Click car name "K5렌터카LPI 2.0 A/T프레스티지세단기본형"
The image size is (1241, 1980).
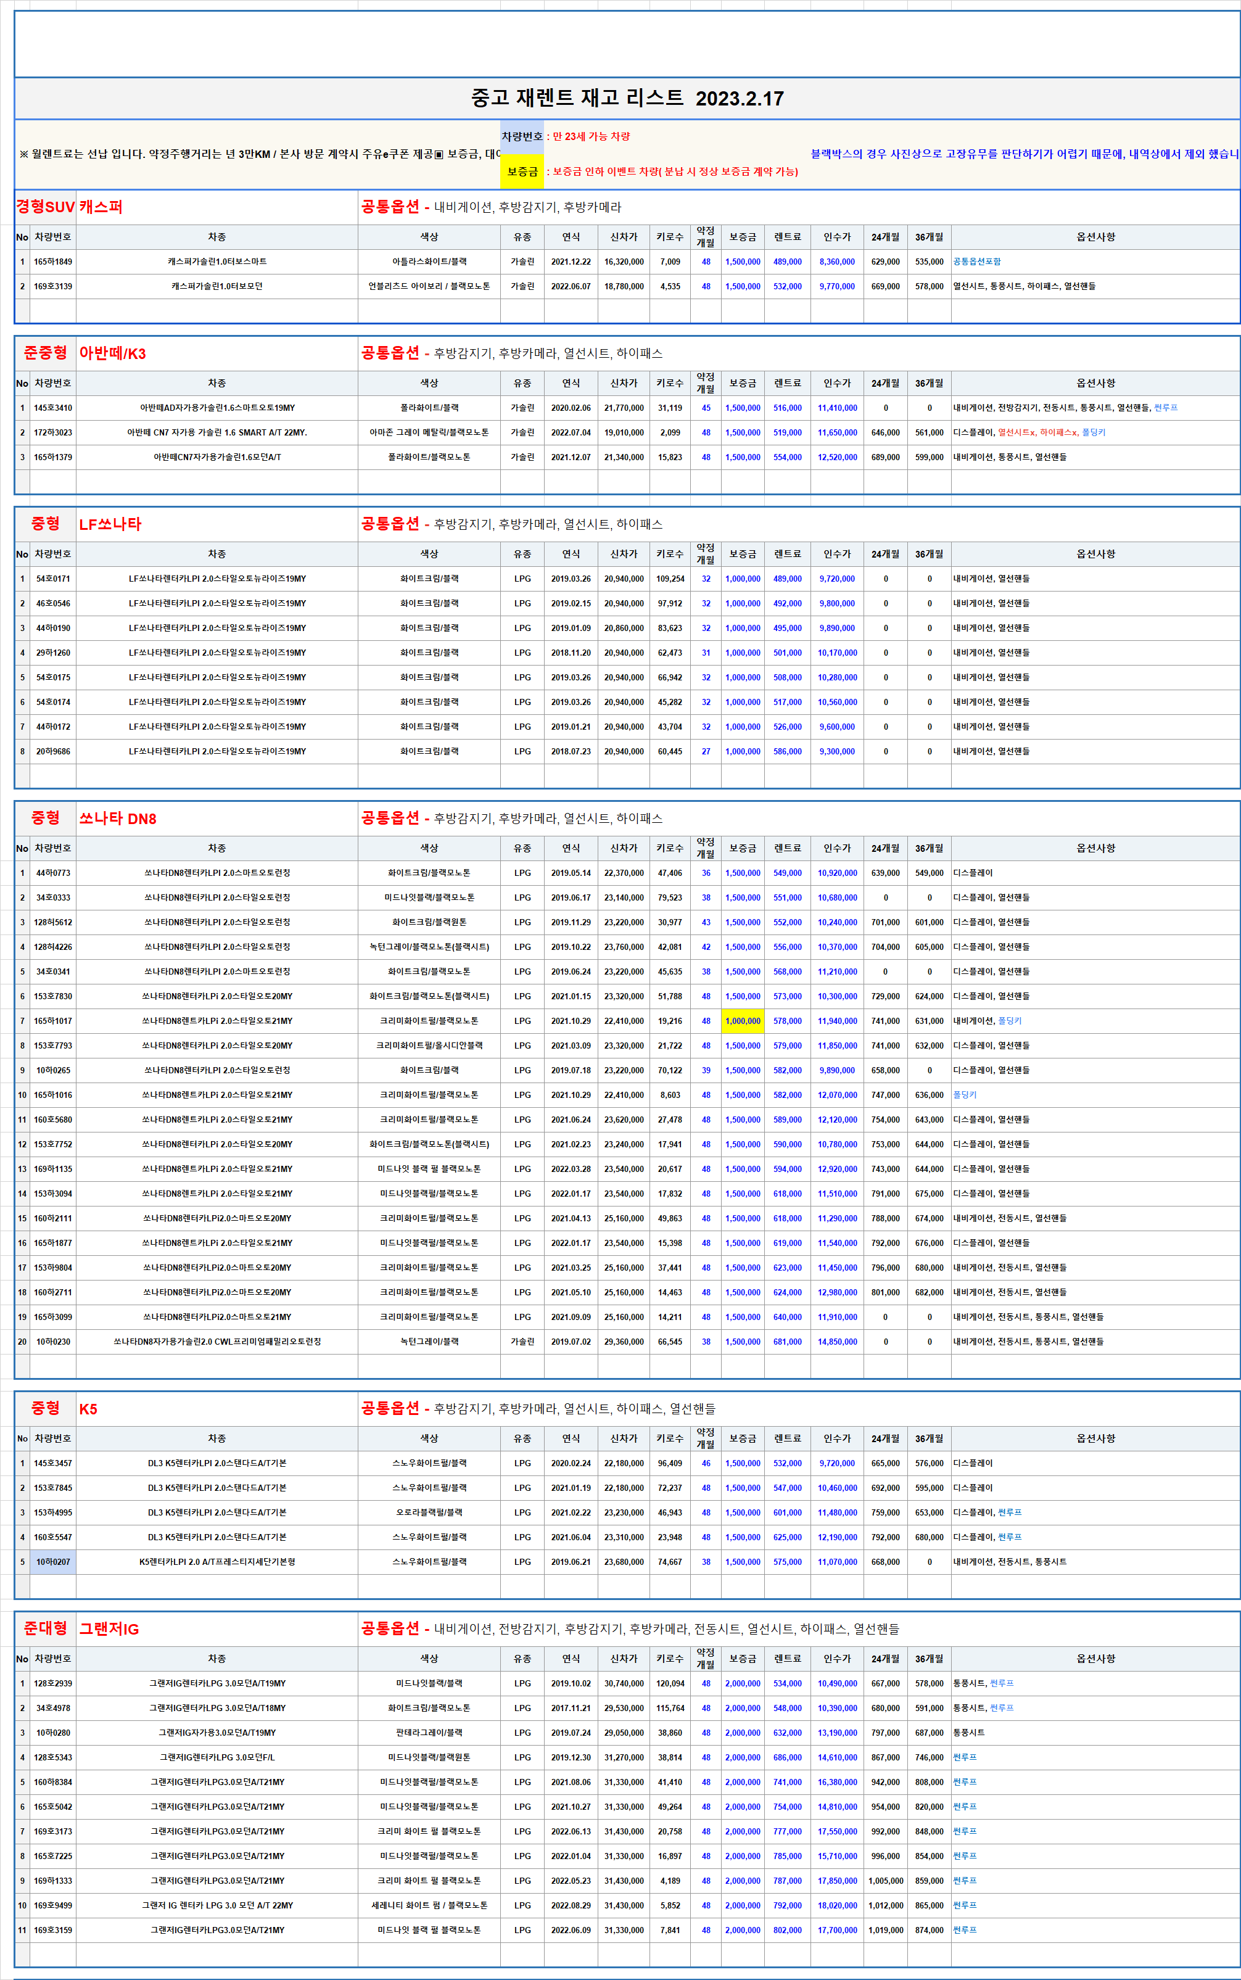216,1562
